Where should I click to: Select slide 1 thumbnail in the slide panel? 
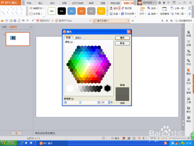(x=18, y=39)
